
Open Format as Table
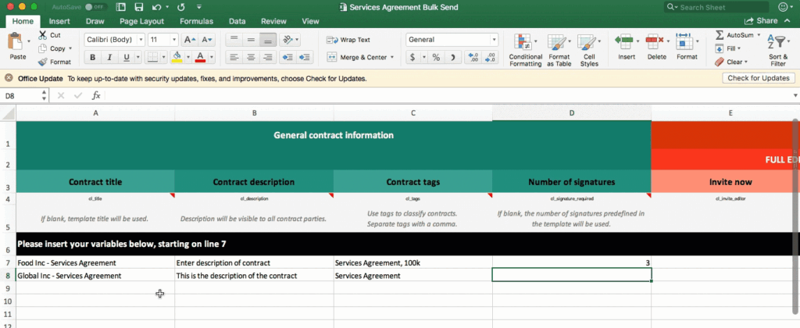pos(559,51)
